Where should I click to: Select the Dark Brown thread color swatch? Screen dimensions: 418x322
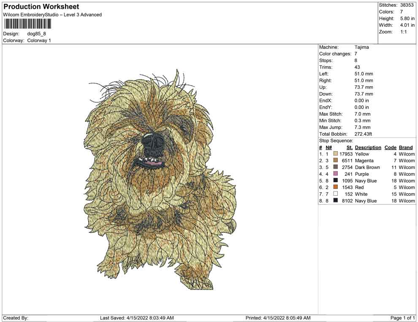click(336, 167)
